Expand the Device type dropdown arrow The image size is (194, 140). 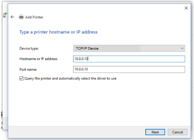[x=182, y=49]
